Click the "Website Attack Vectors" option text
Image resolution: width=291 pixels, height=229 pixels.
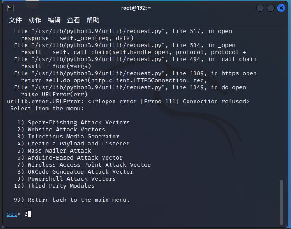[66, 130]
